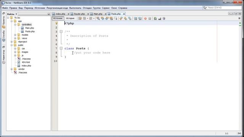This screenshot has height=137, width=244.
Task: Click the lightbulb hint on line 1
Action: click(56, 23)
